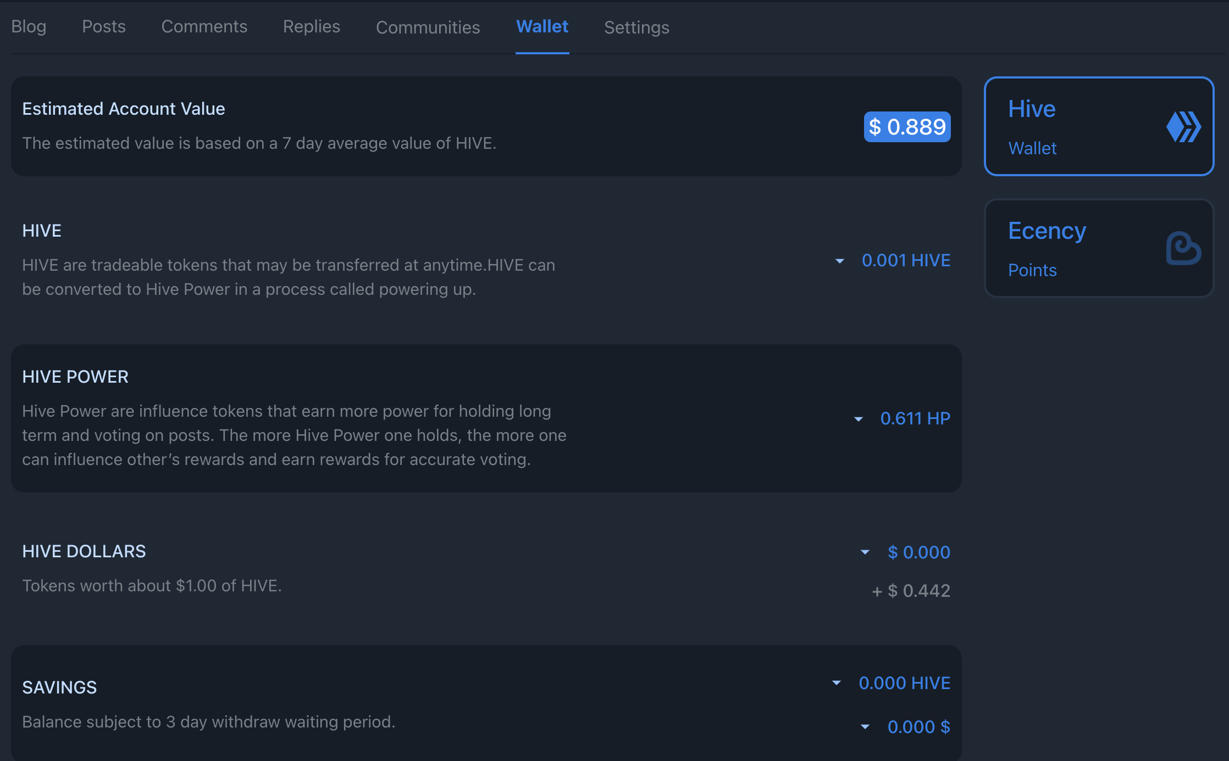
Task: Expand the 0.001 HIVE dropdown arrow
Action: (840, 261)
